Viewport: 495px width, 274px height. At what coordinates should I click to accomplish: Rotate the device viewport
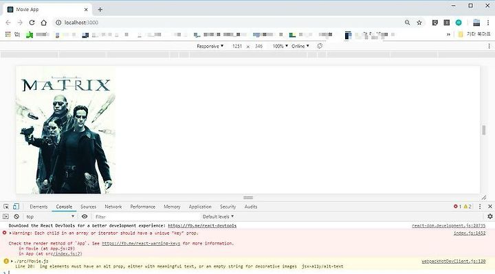(x=320, y=46)
